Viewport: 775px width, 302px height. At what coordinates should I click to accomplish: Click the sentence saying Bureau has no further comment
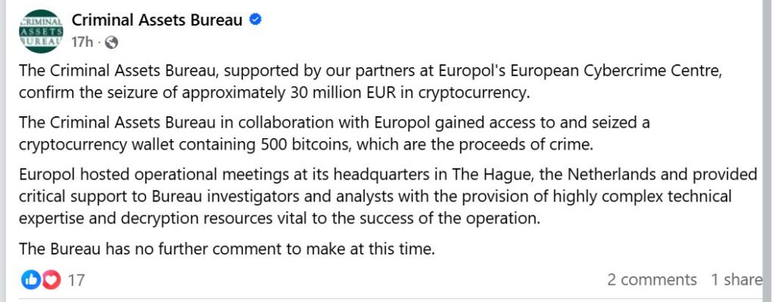227,248
